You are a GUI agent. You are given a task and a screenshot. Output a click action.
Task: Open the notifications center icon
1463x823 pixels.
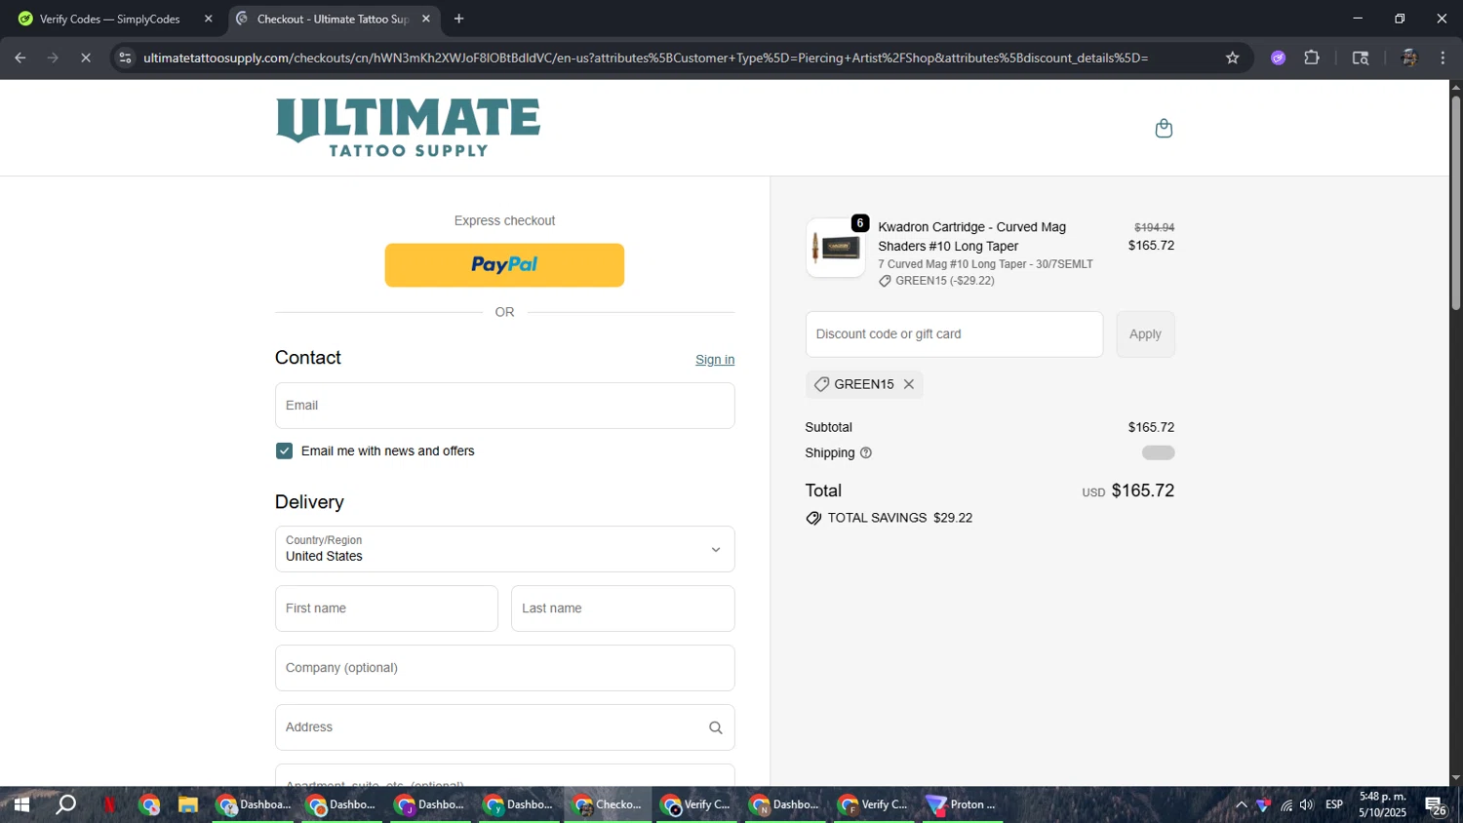point(1435,805)
